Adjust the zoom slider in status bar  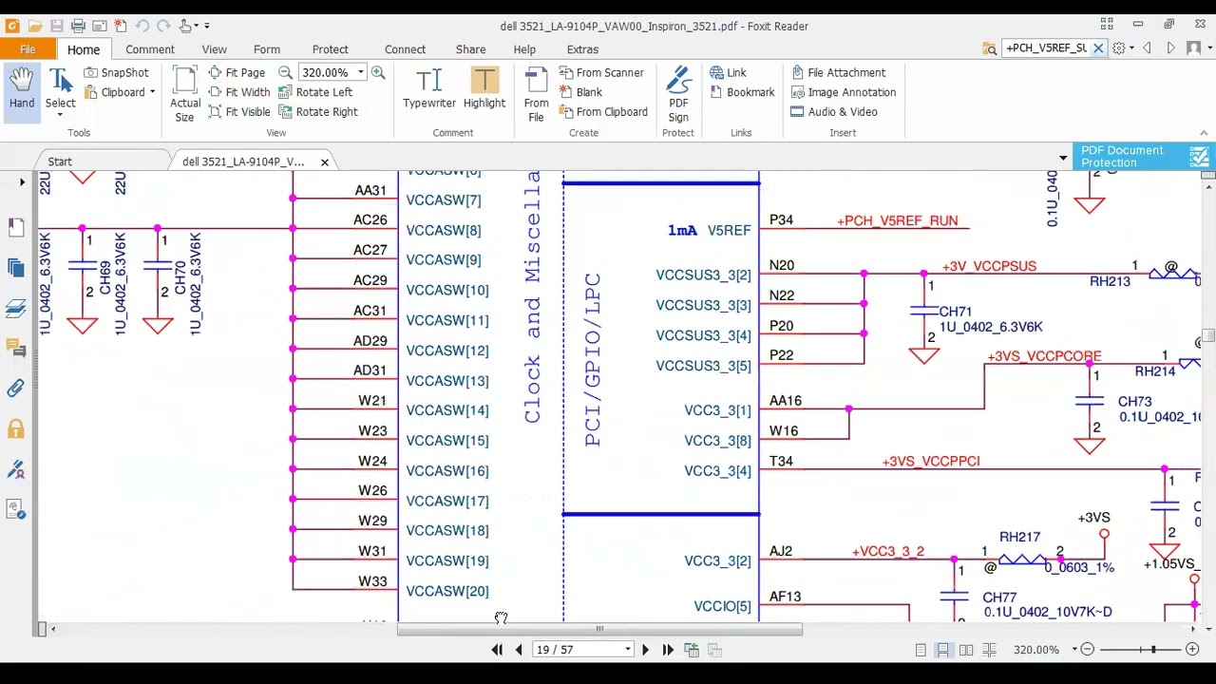click(1153, 650)
